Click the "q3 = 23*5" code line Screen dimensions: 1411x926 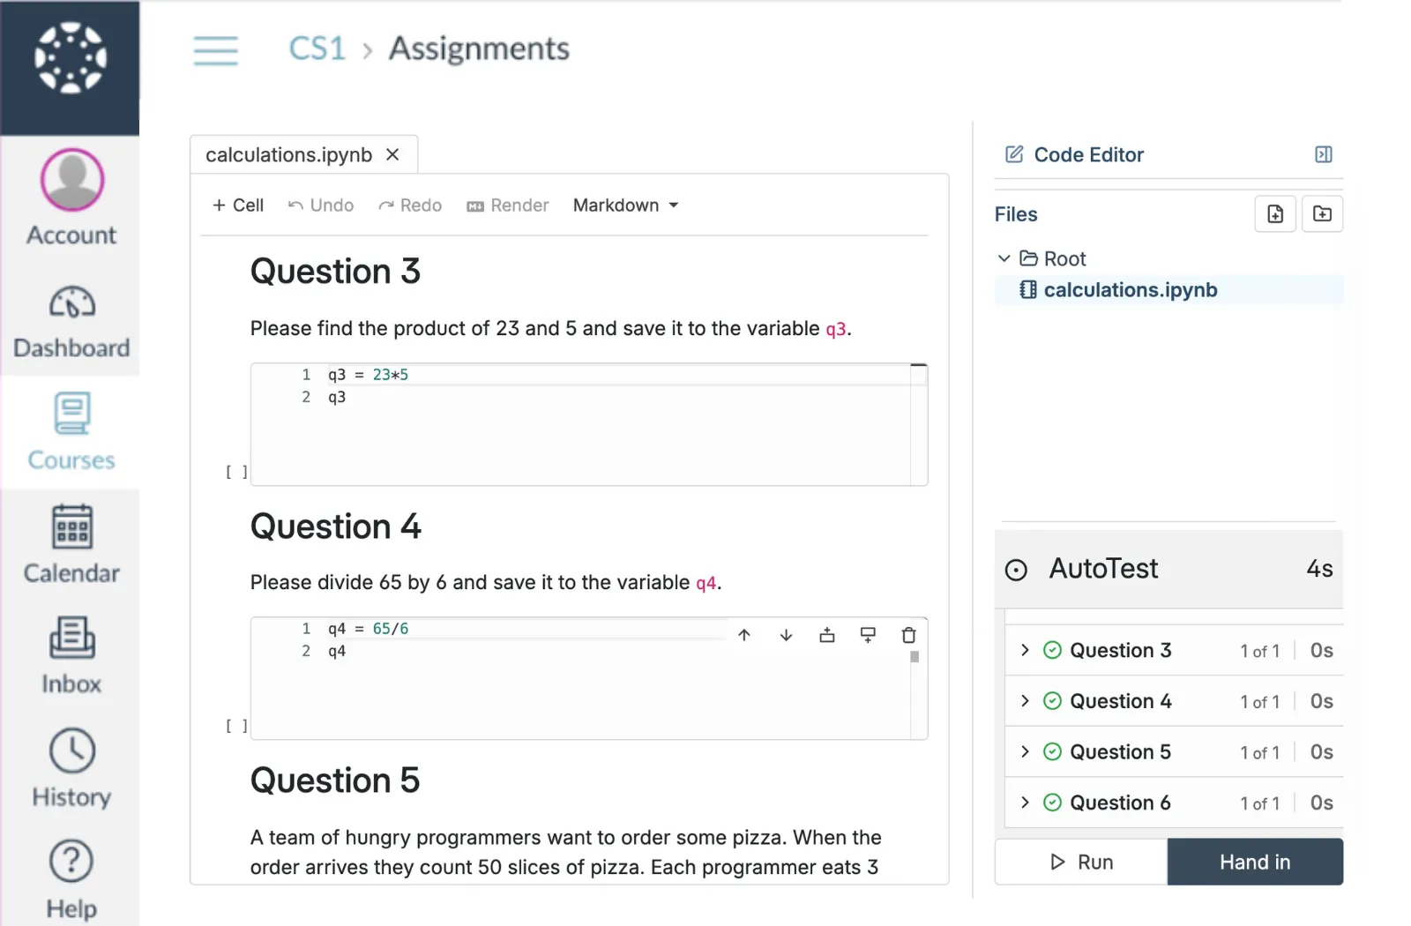click(368, 375)
